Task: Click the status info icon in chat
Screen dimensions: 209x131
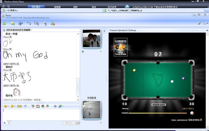Action: pyautogui.click(x=4, y=30)
